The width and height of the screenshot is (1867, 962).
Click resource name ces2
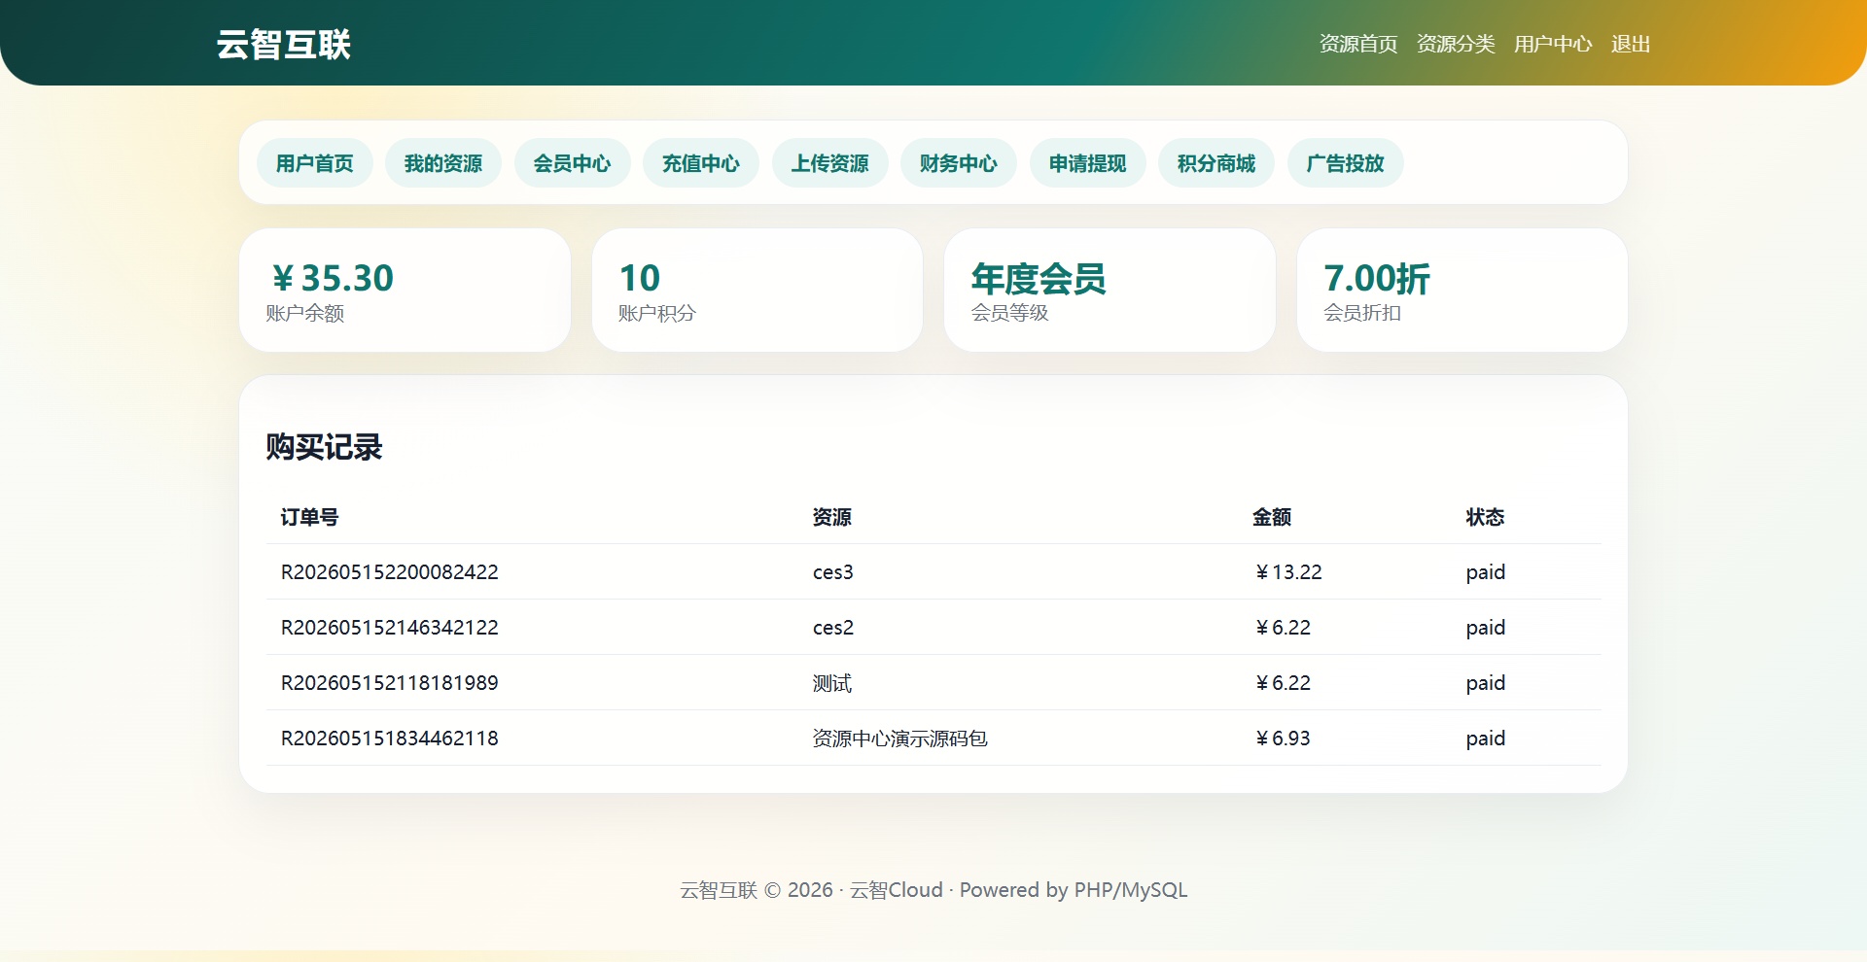coord(833,628)
